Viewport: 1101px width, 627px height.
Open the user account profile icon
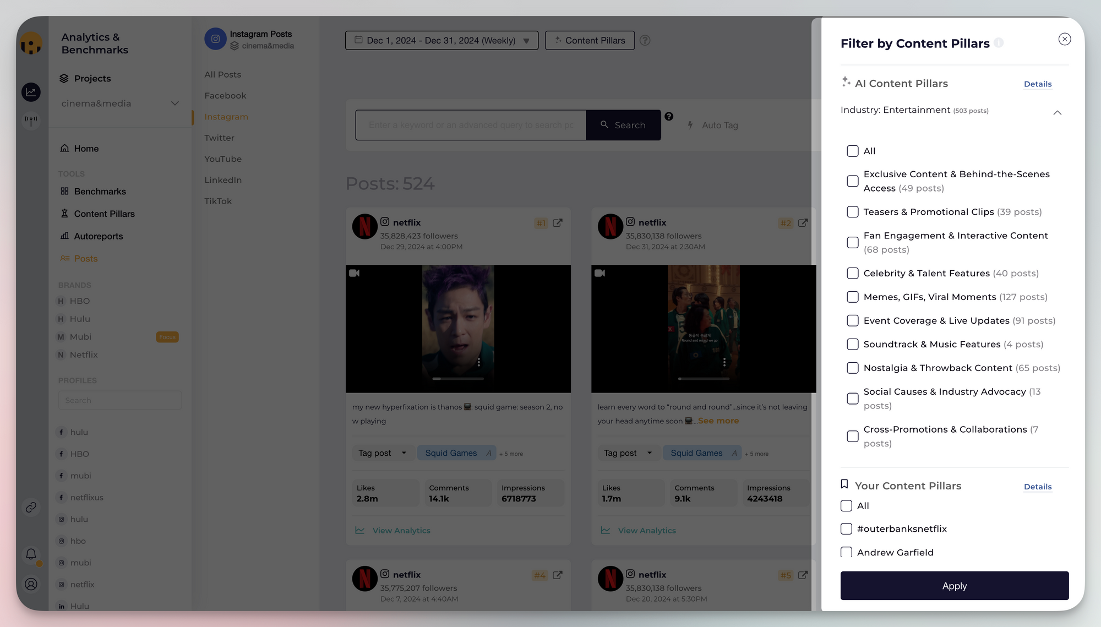coord(31,584)
